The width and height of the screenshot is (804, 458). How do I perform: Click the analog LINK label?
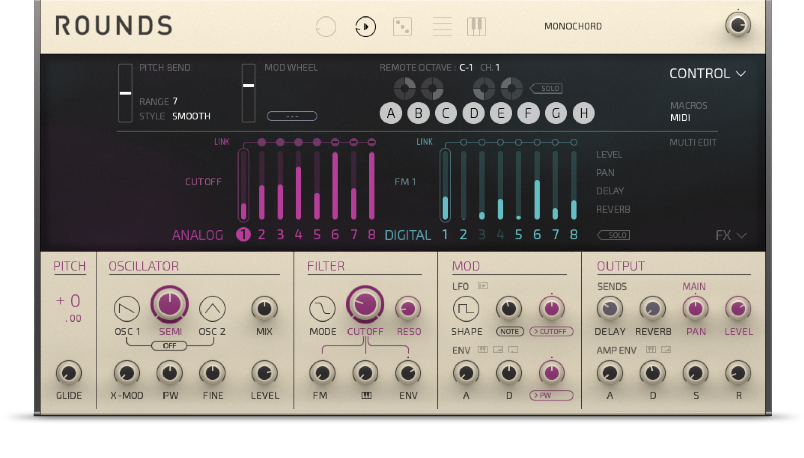click(222, 142)
